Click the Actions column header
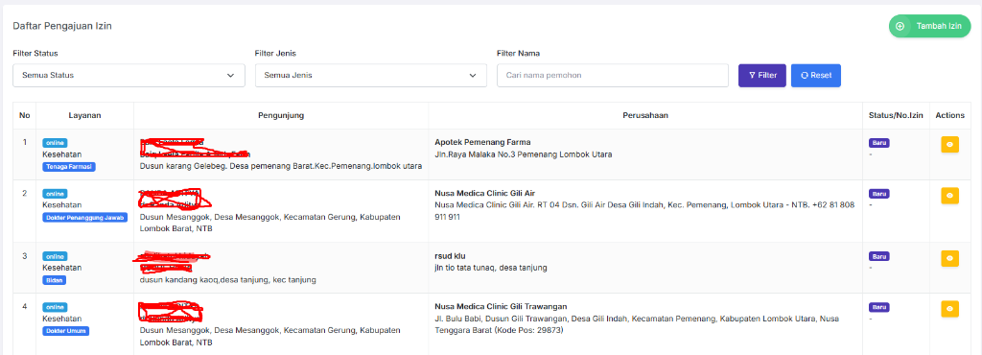The width and height of the screenshot is (982, 355). (x=950, y=116)
